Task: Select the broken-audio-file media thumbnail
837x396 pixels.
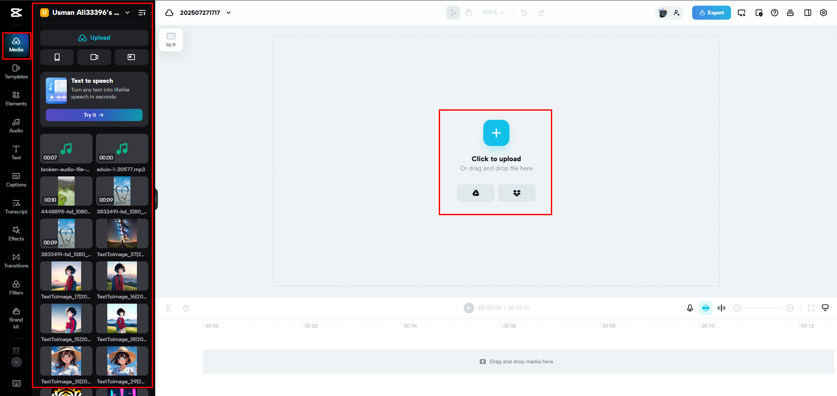Action: click(x=66, y=149)
